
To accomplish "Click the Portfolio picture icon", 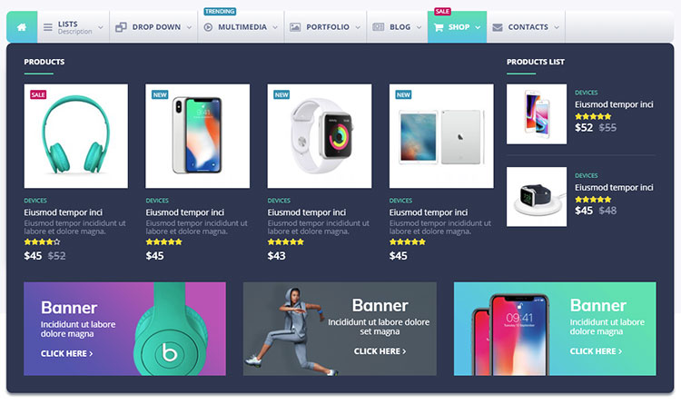I will click(x=295, y=27).
